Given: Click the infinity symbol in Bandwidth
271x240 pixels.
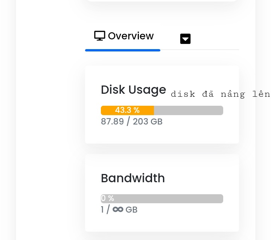Looking at the screenshot, I should click(x=118, y=210).
